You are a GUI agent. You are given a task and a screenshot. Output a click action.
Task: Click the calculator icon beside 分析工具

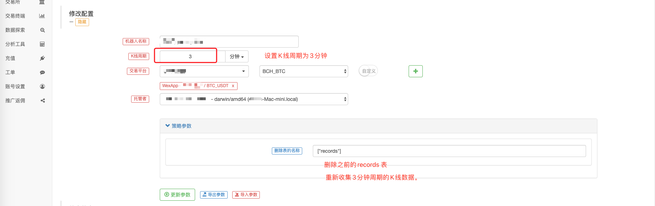(x=42, y=44)
